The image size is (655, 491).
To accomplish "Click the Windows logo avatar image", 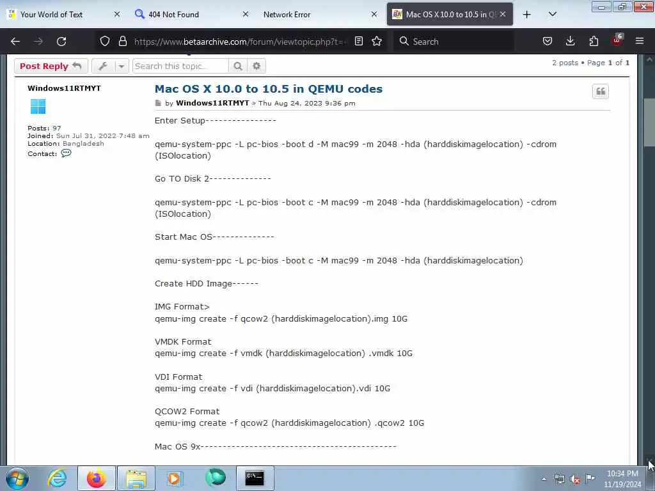I will [38, 107].
